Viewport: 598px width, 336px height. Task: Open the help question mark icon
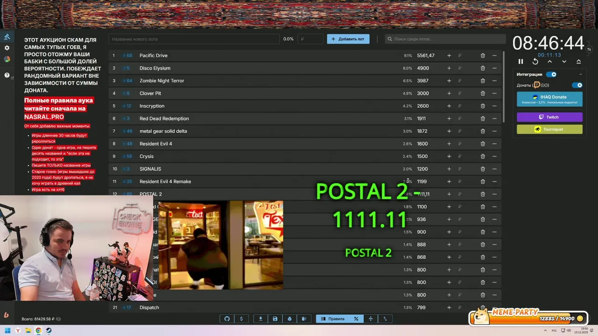[x=7, y=75]
